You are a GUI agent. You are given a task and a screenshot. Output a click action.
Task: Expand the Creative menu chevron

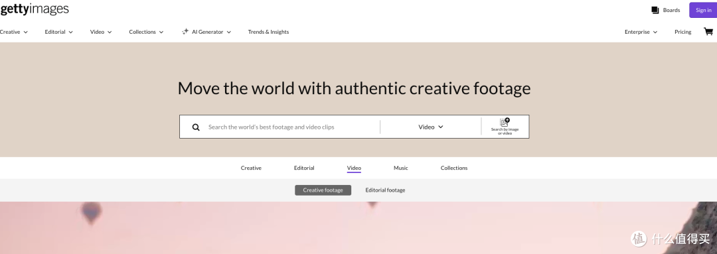26,32
